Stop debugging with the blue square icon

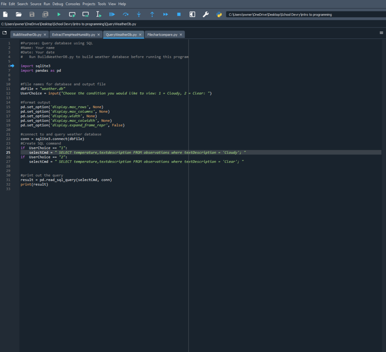pos(179,14)
